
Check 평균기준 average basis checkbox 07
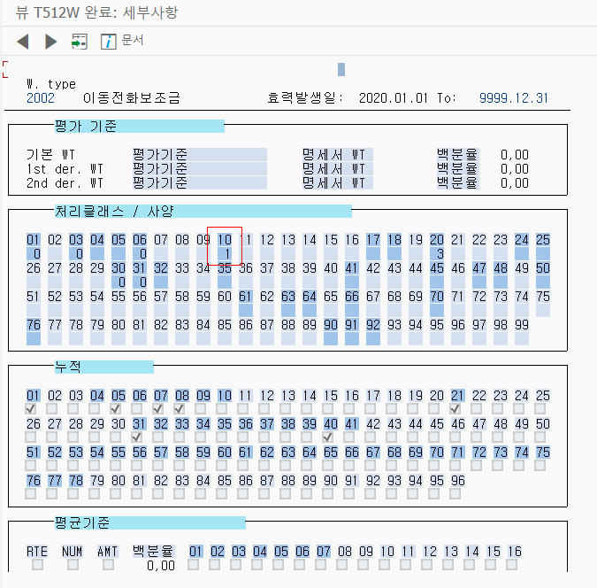(x=320, y=565)
